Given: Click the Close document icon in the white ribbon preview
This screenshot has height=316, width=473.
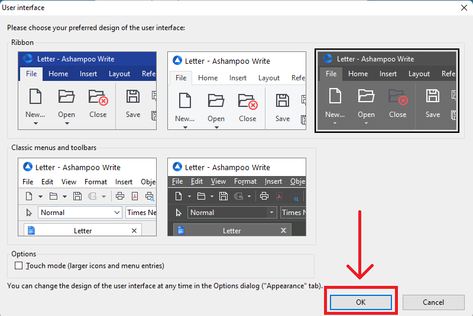Looking at the screenshot, I should coord(248,101).
